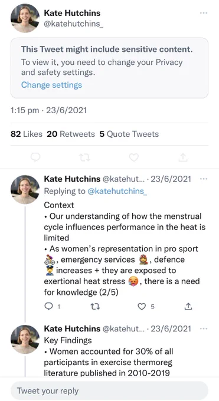Click the @katehutchins_ mention in Replying to
Screen dimensions: 219x401
(117, 191)
